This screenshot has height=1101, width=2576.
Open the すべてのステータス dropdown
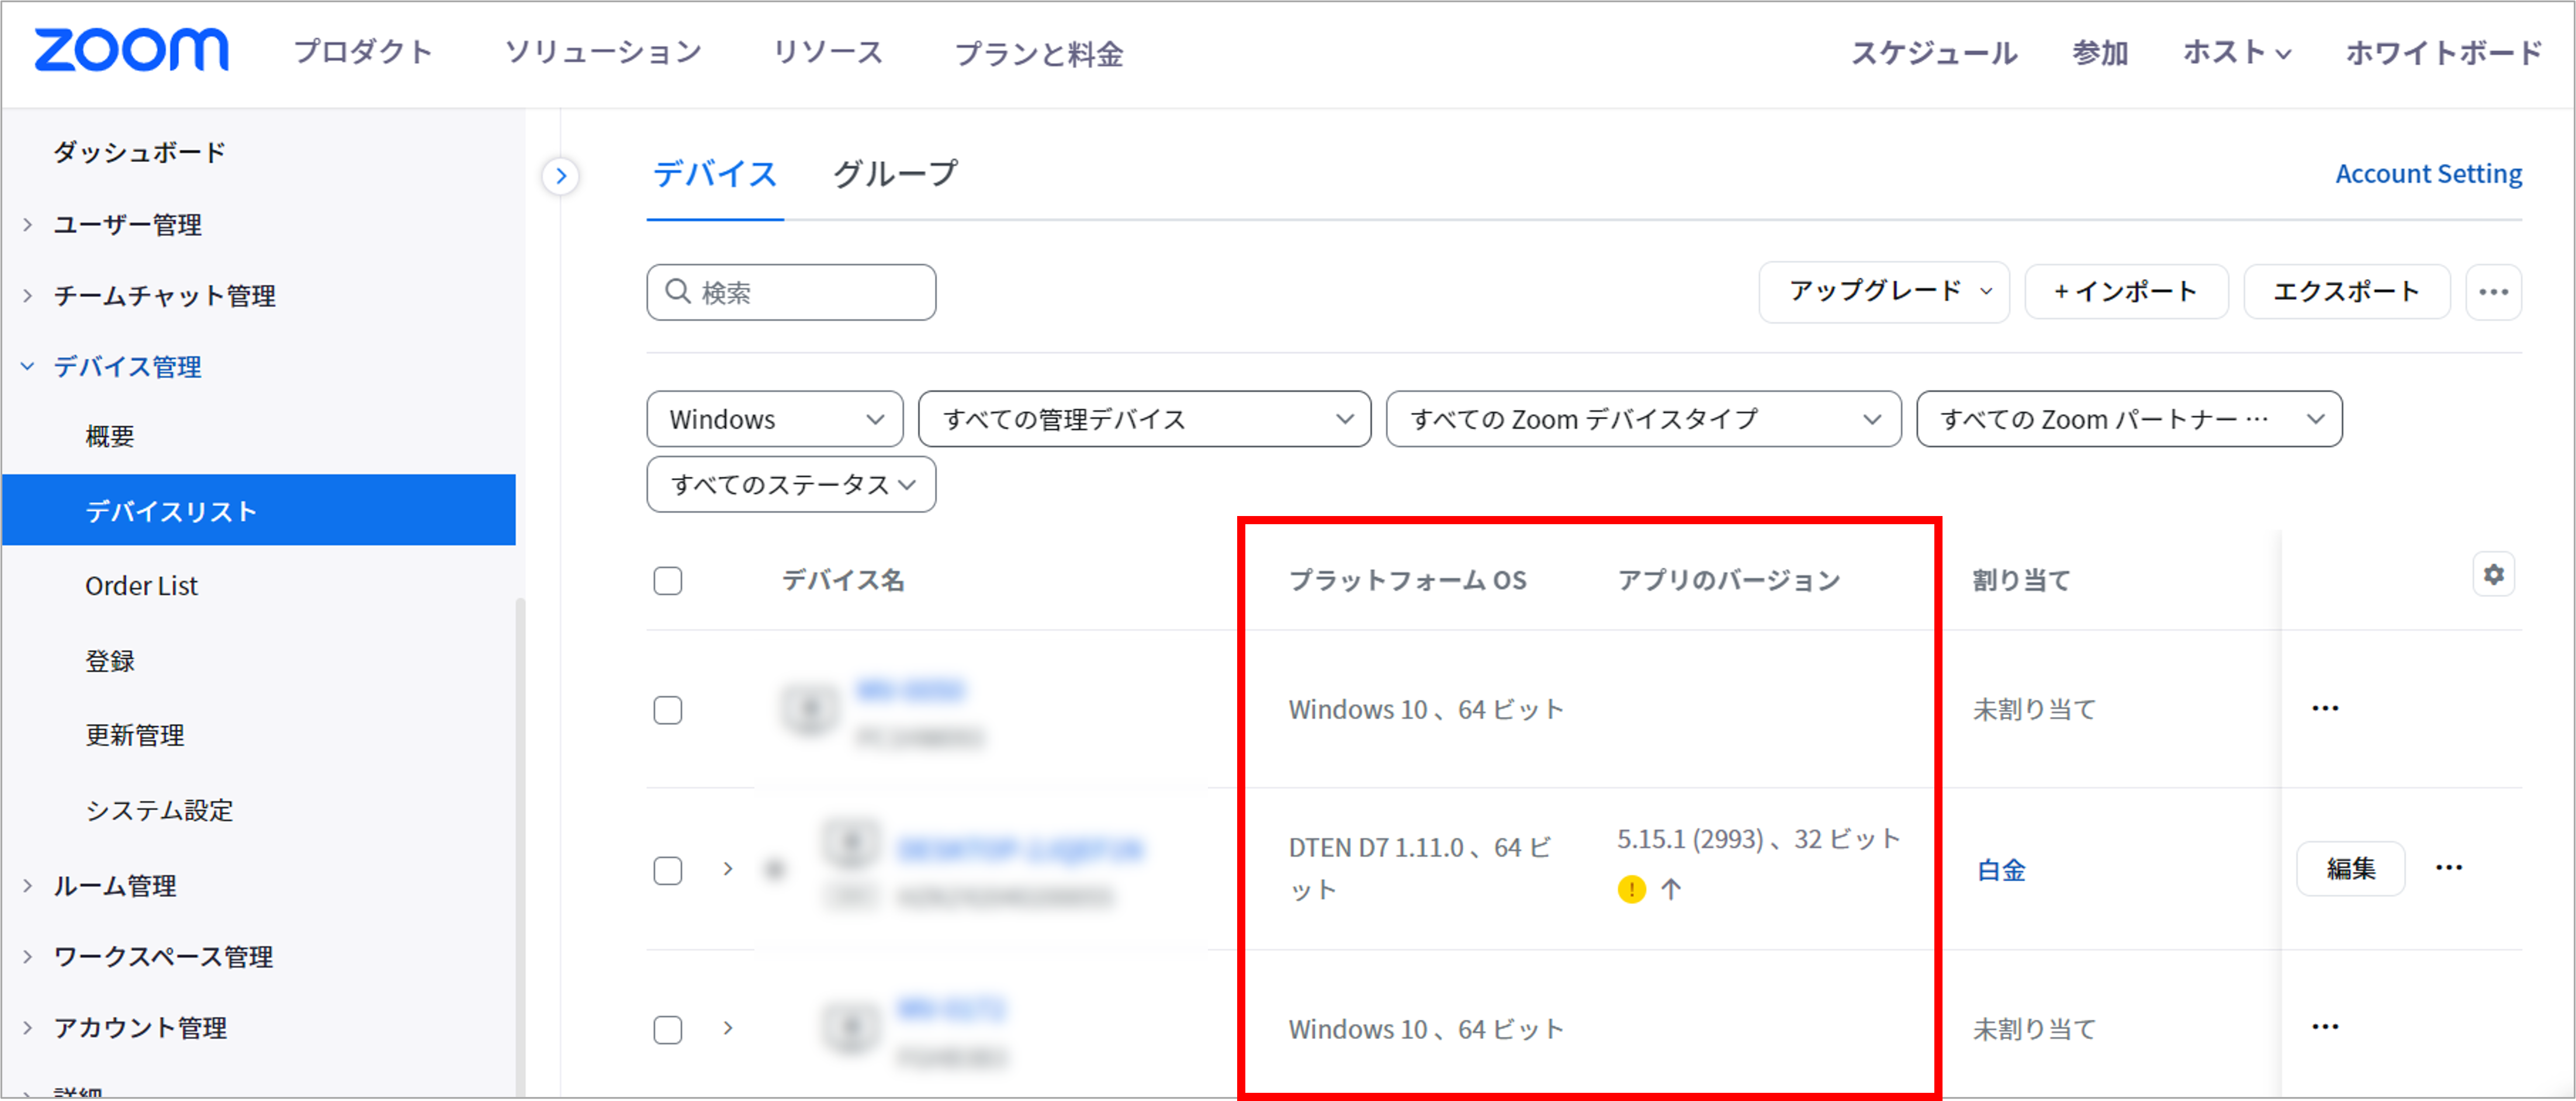pos(791,484)
